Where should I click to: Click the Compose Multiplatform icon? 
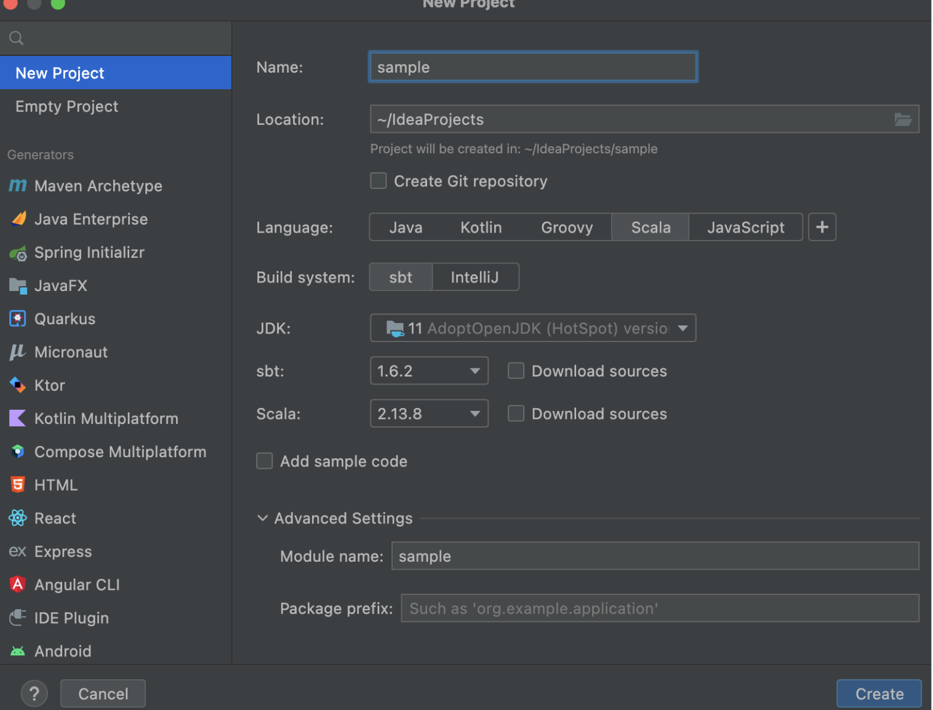tap(18, 452)
